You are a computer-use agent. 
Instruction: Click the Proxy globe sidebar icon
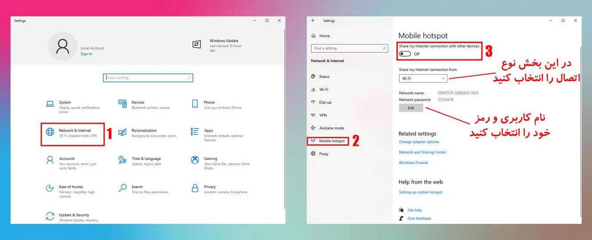313,154
